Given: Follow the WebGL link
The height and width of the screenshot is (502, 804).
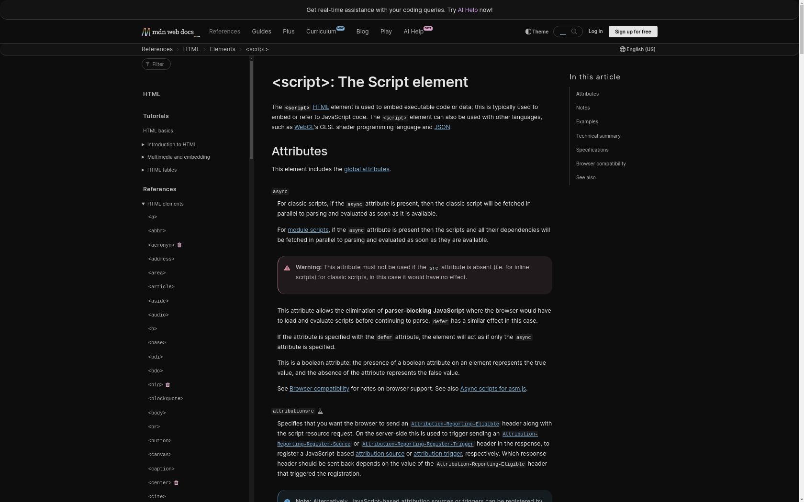Looking at the screenshot, I should 304,127.
